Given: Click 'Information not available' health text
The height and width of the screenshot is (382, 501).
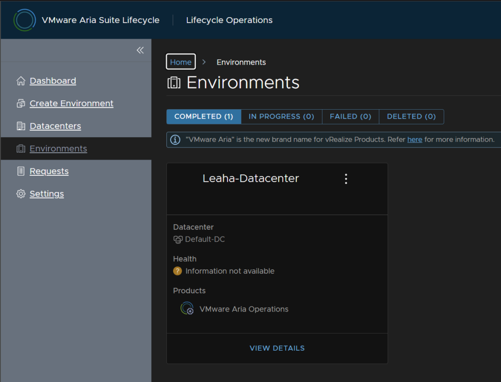Looking at the screenshot, I should tap(230, 271).
